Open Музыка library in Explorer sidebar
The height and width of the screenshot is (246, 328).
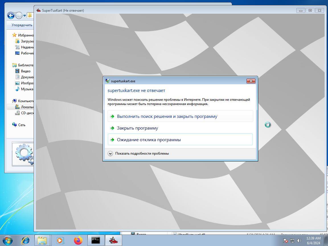pos(24,89)
